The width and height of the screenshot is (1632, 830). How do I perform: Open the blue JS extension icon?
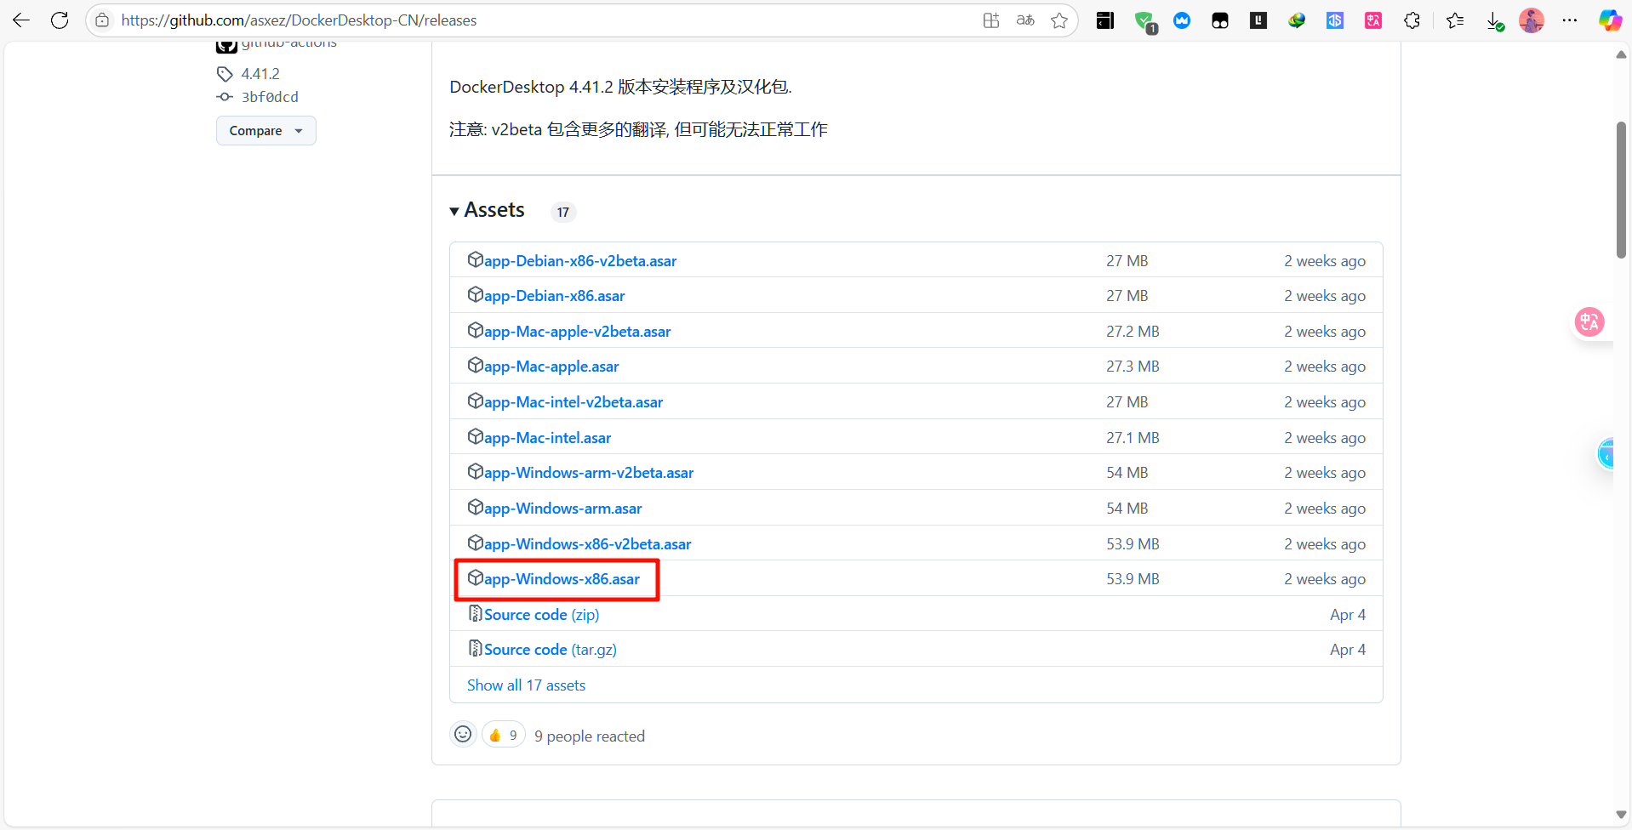[x=1335, y=20]
